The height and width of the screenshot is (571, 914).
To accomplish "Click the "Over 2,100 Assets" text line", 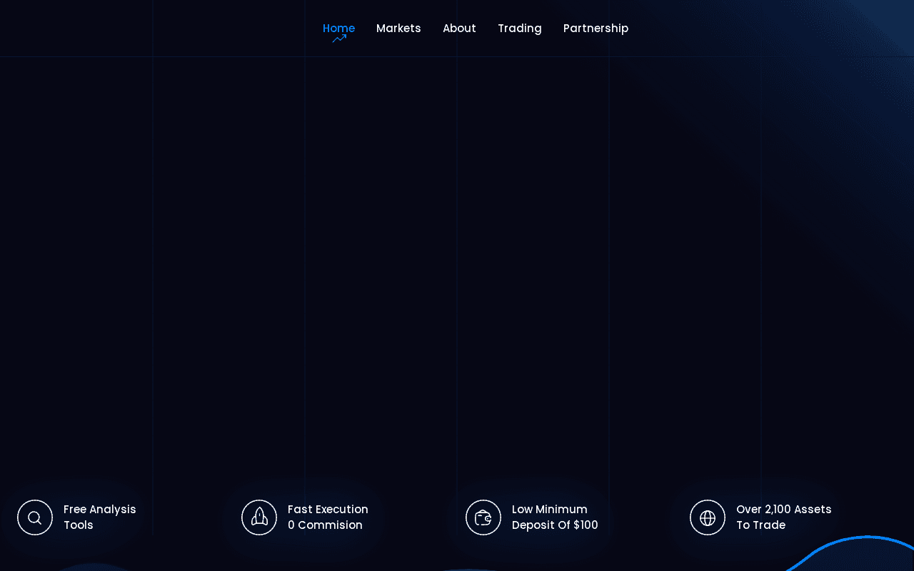I will [x=784, y=510].
